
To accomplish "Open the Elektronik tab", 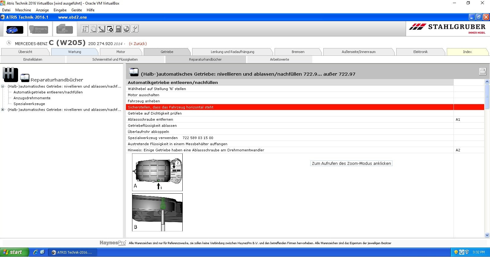I will coord(420,52).
